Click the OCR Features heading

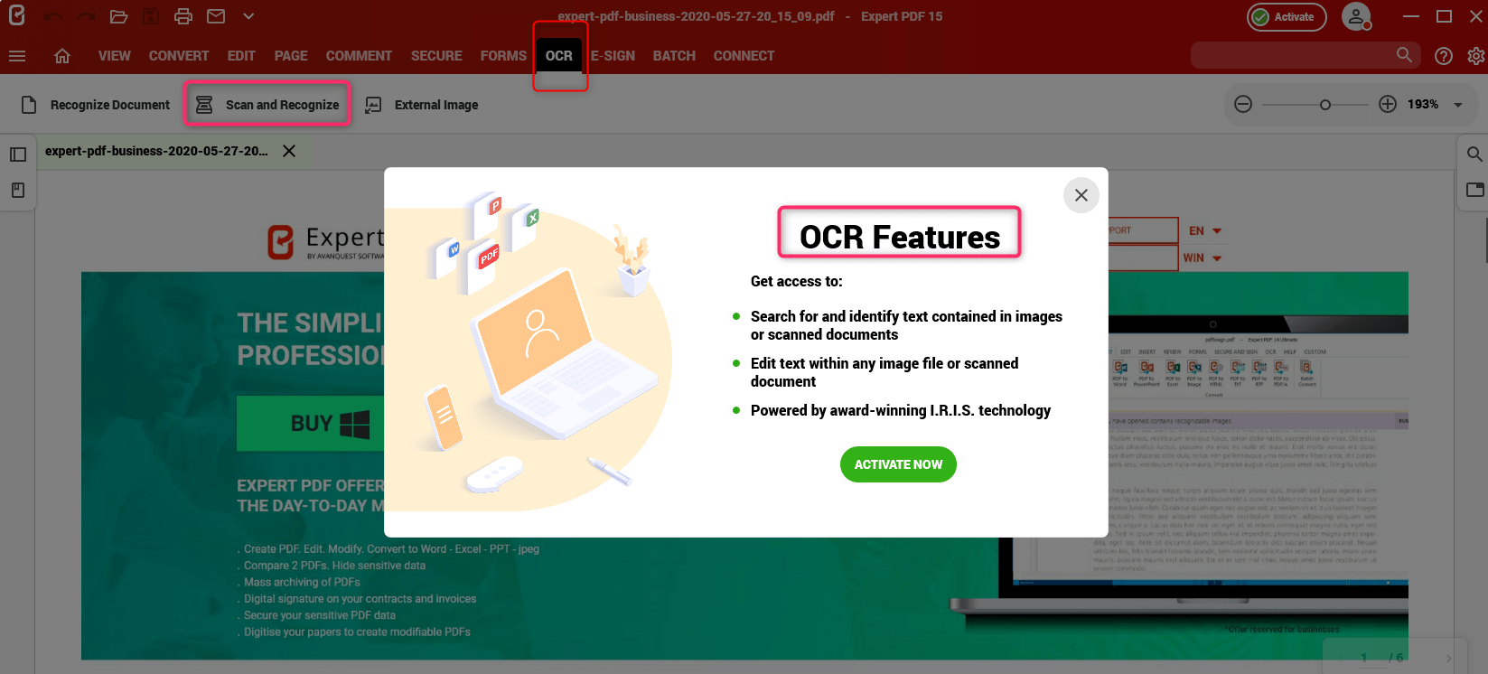click(x=900, y=237)
